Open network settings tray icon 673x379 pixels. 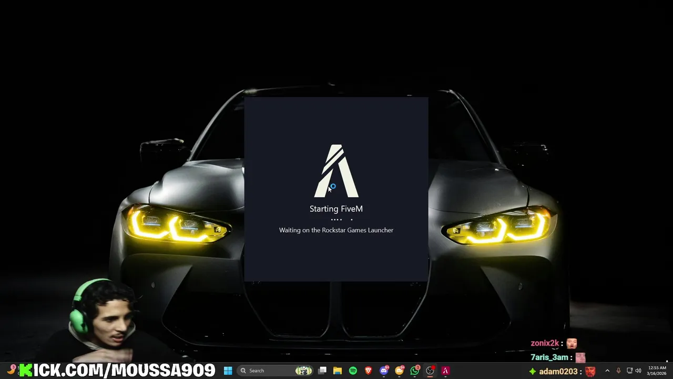[629, 371]
